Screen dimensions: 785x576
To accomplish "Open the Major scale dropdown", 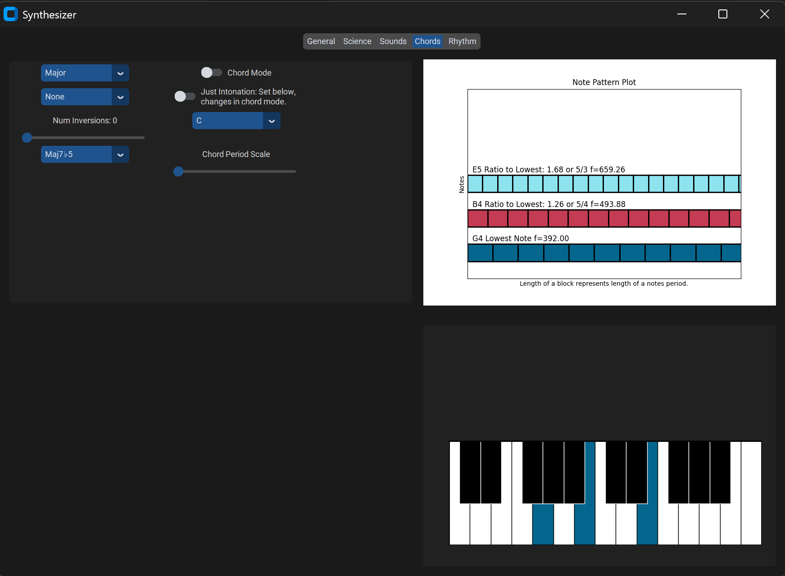I will coord(85,73).
